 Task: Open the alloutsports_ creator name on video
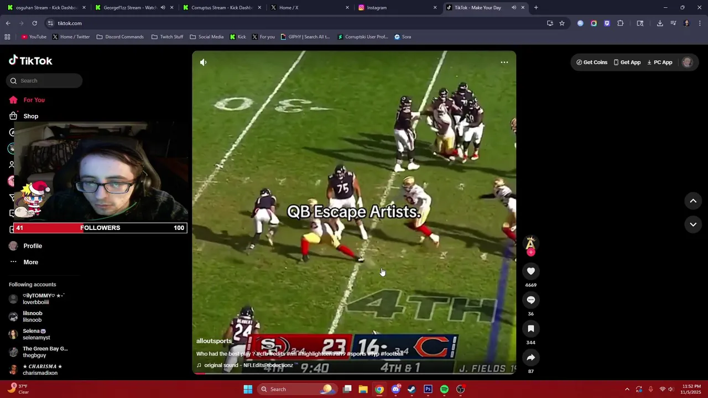215,341
